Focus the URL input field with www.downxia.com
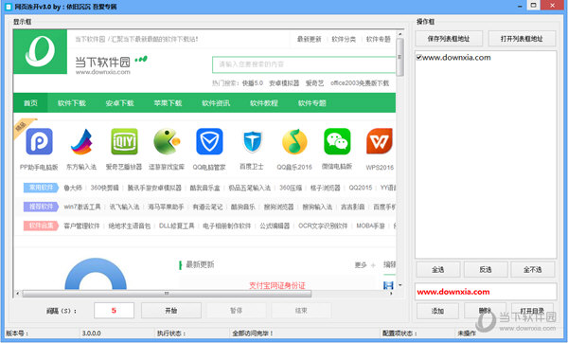The width and height of the screenshot is (568, 343). point(486,292)
